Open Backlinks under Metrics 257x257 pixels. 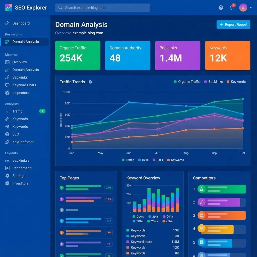(x=20, y=77)
